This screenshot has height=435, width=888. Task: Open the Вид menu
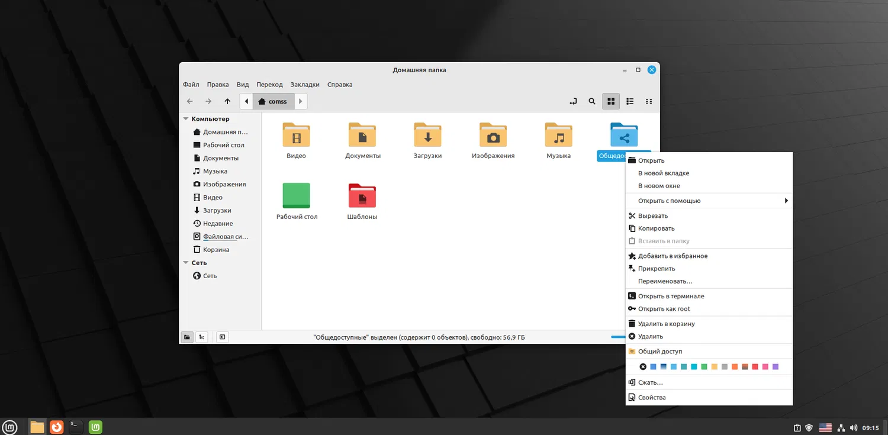pyautogui.click(x=243, y=85)
